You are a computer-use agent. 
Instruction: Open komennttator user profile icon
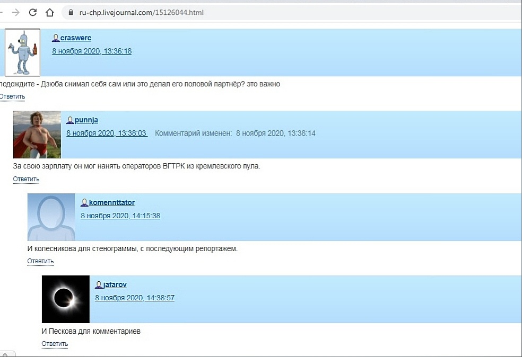point(84,202)
